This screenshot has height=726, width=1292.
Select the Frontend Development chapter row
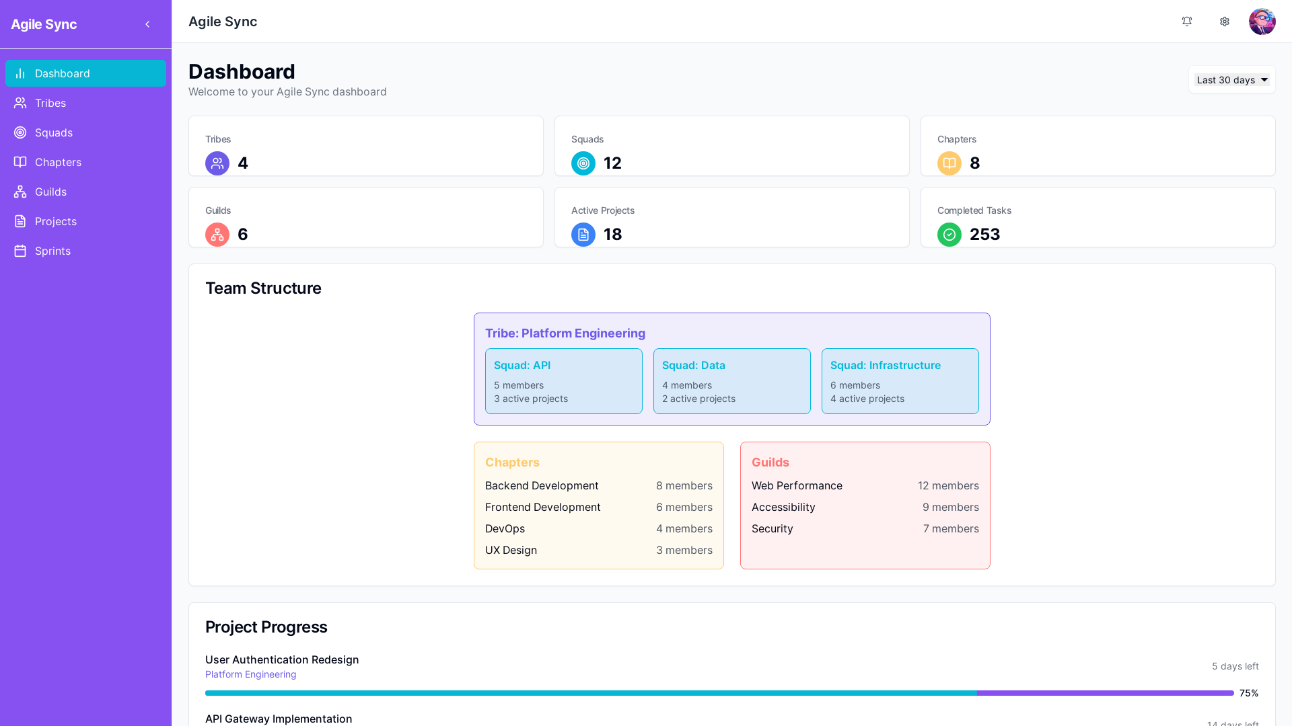pyautogui.click(x=599, y=507)
